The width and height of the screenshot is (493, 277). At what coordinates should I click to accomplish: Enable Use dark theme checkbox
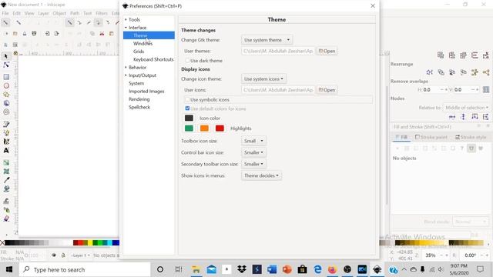tap(187, 61)
